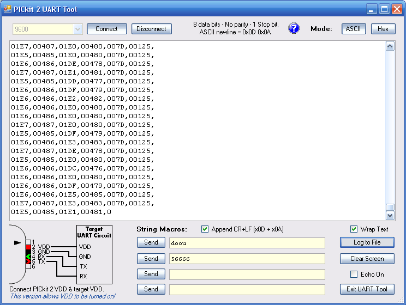Click the line containing '01E2,00482'

coord(82,99)
